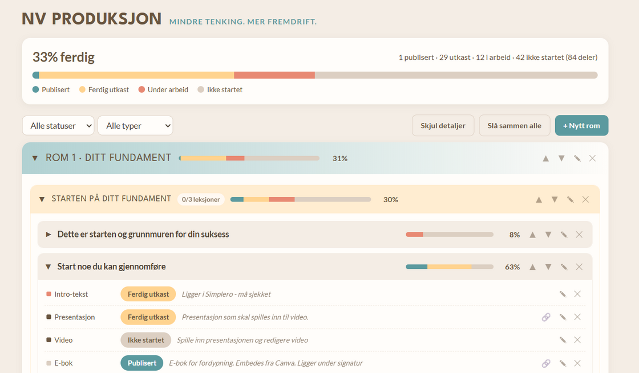Collapse Starten på ditt fundament module
The height and width of the screenshot is (373, 639).
[42, 199]
